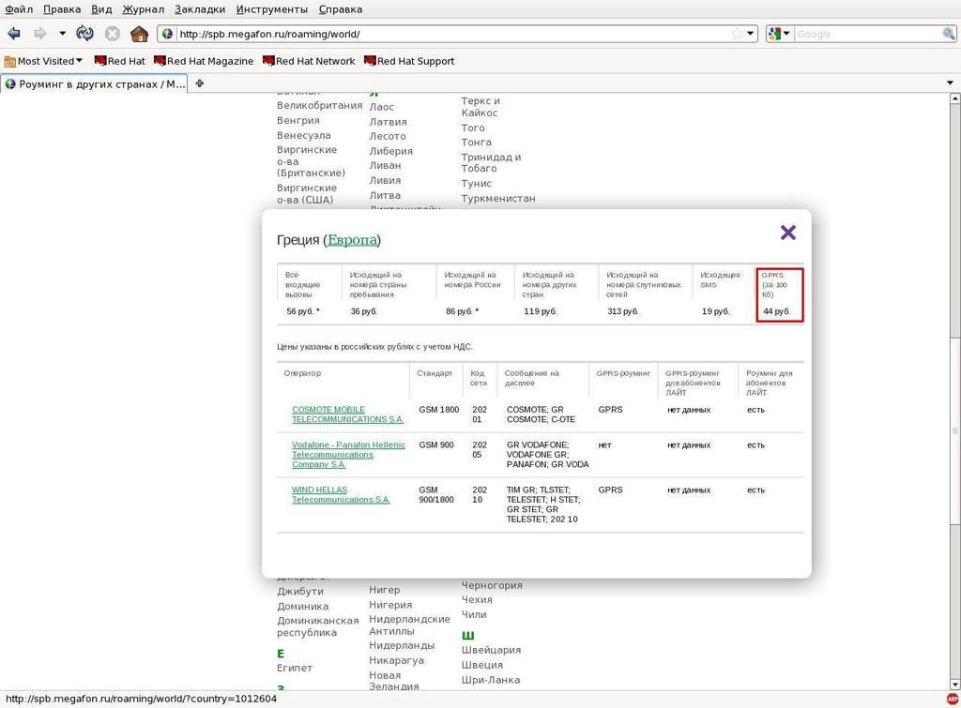
Task: Click the Adblock Plus status bar icon
Action: tap(952, 699)
